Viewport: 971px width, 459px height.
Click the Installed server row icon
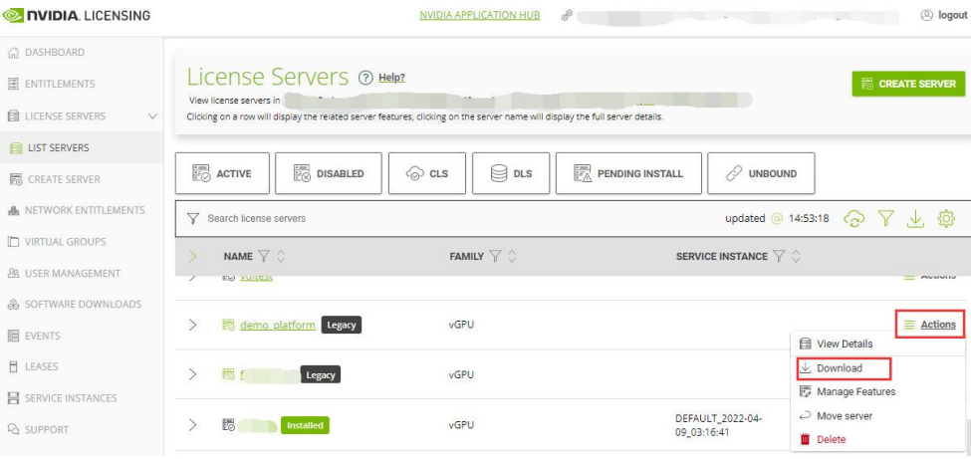[228, 425]
